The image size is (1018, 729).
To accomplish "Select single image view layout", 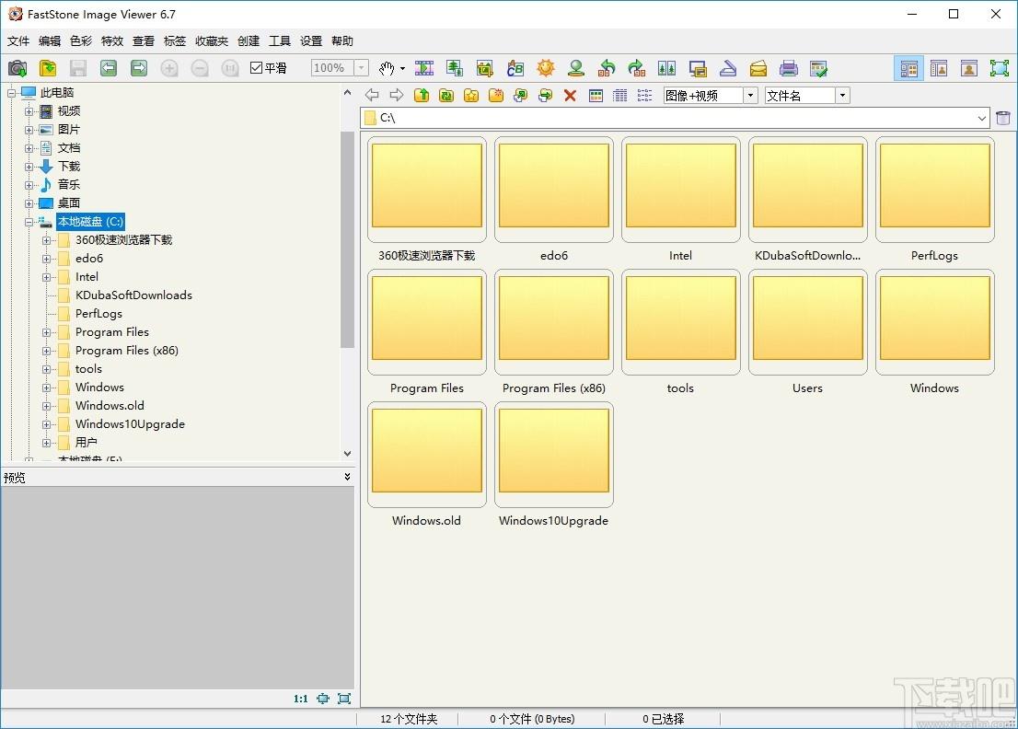I will point(969,68).
